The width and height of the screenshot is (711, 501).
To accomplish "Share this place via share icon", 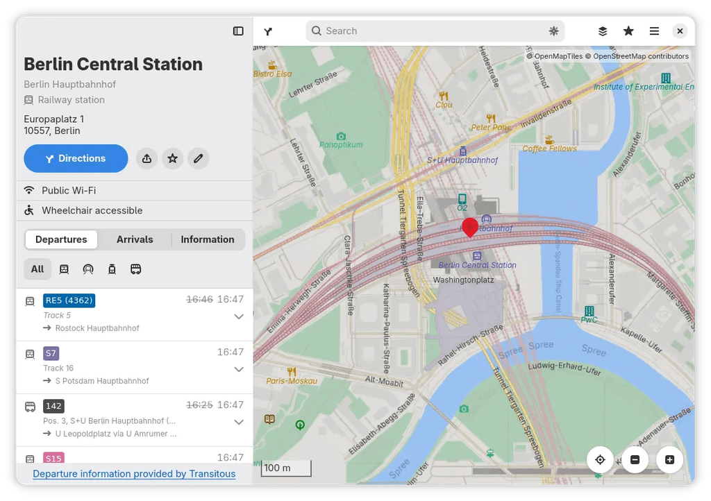I will (x=147, y=158).
